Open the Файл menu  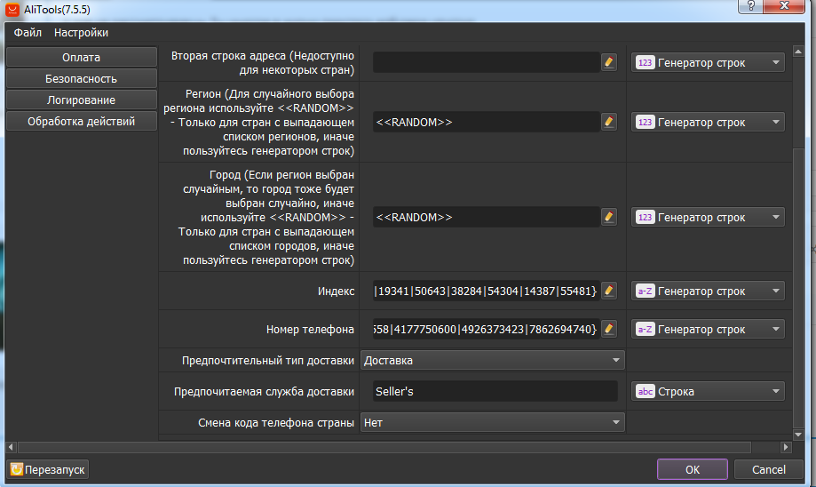pyautogui.click(x=28, y=32)
